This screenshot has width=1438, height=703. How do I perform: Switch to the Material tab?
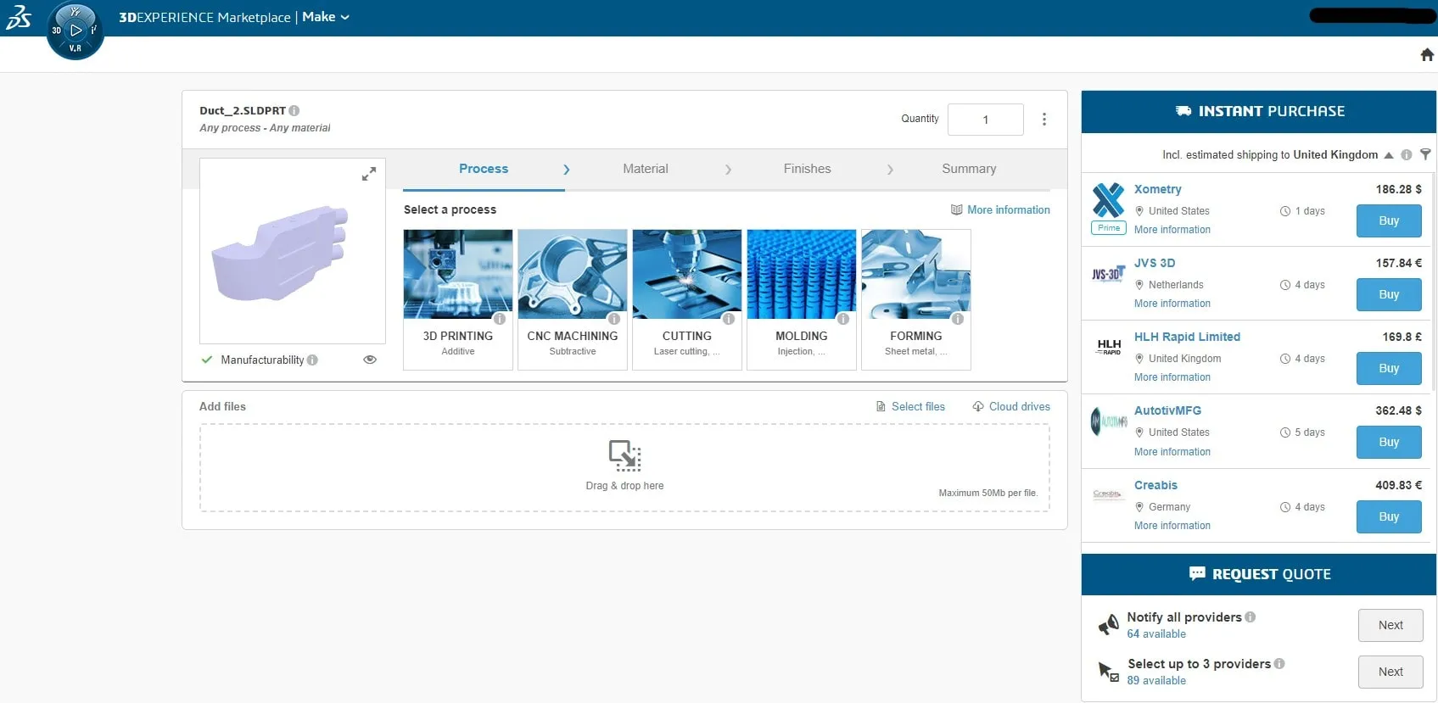[x=645, y=169]
